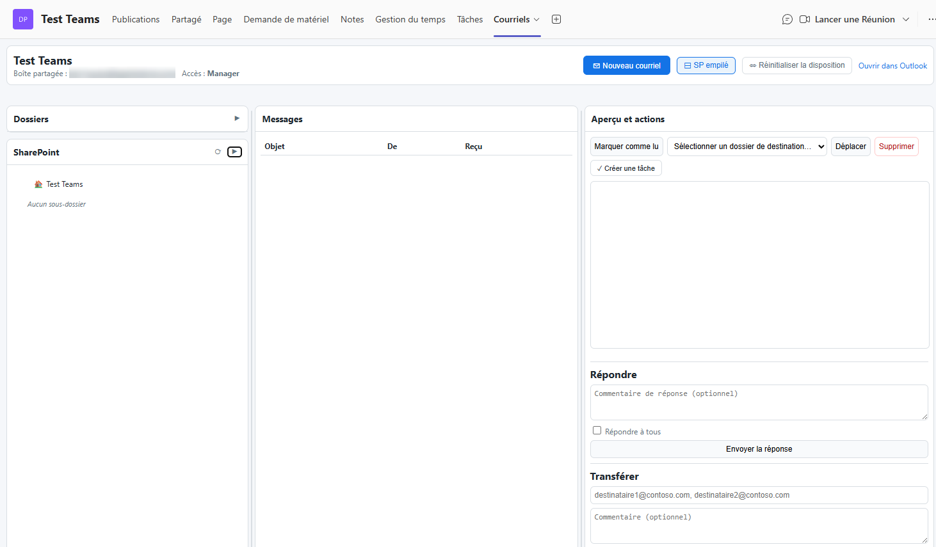
Task: Open the Ouvrir dans Outlook link
Action: (x=892, y=66)
